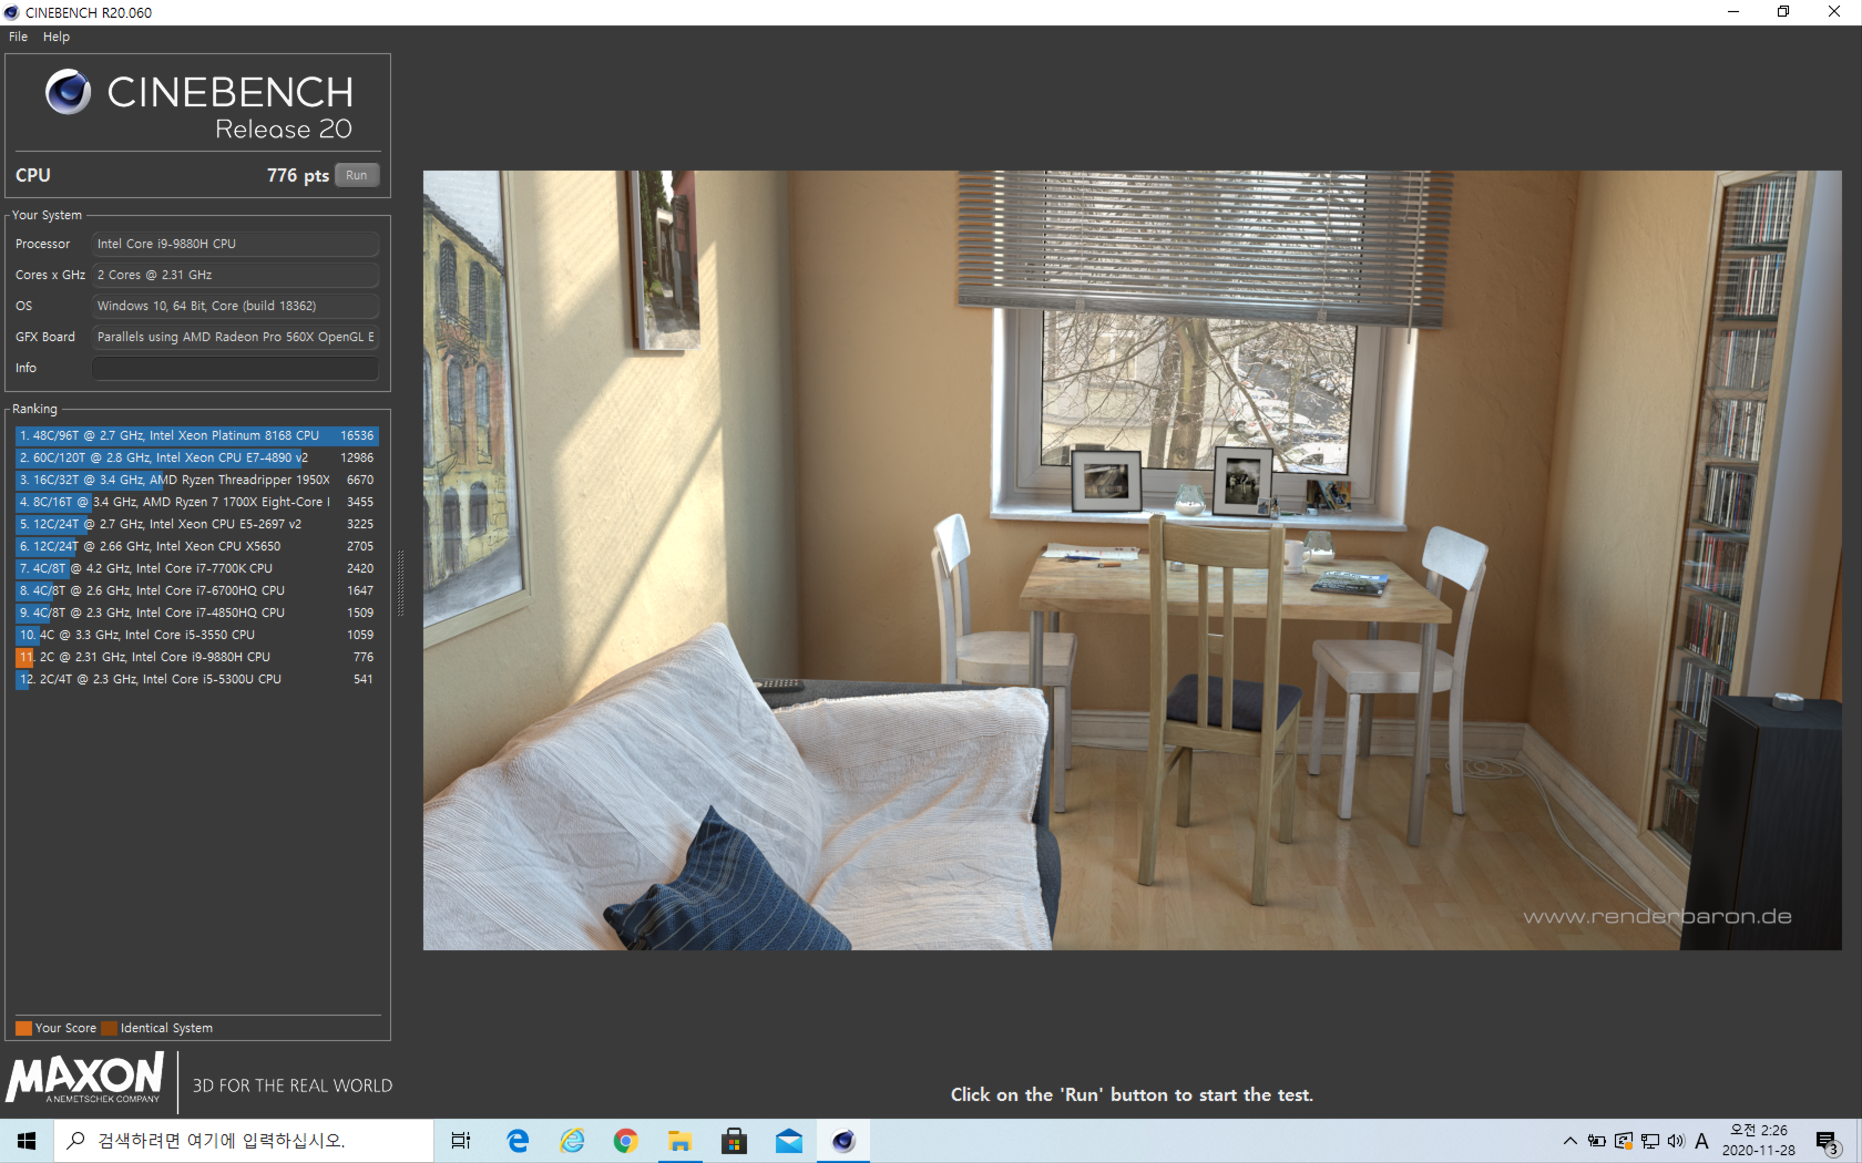Click the Info text field

(x=234, y=368)
